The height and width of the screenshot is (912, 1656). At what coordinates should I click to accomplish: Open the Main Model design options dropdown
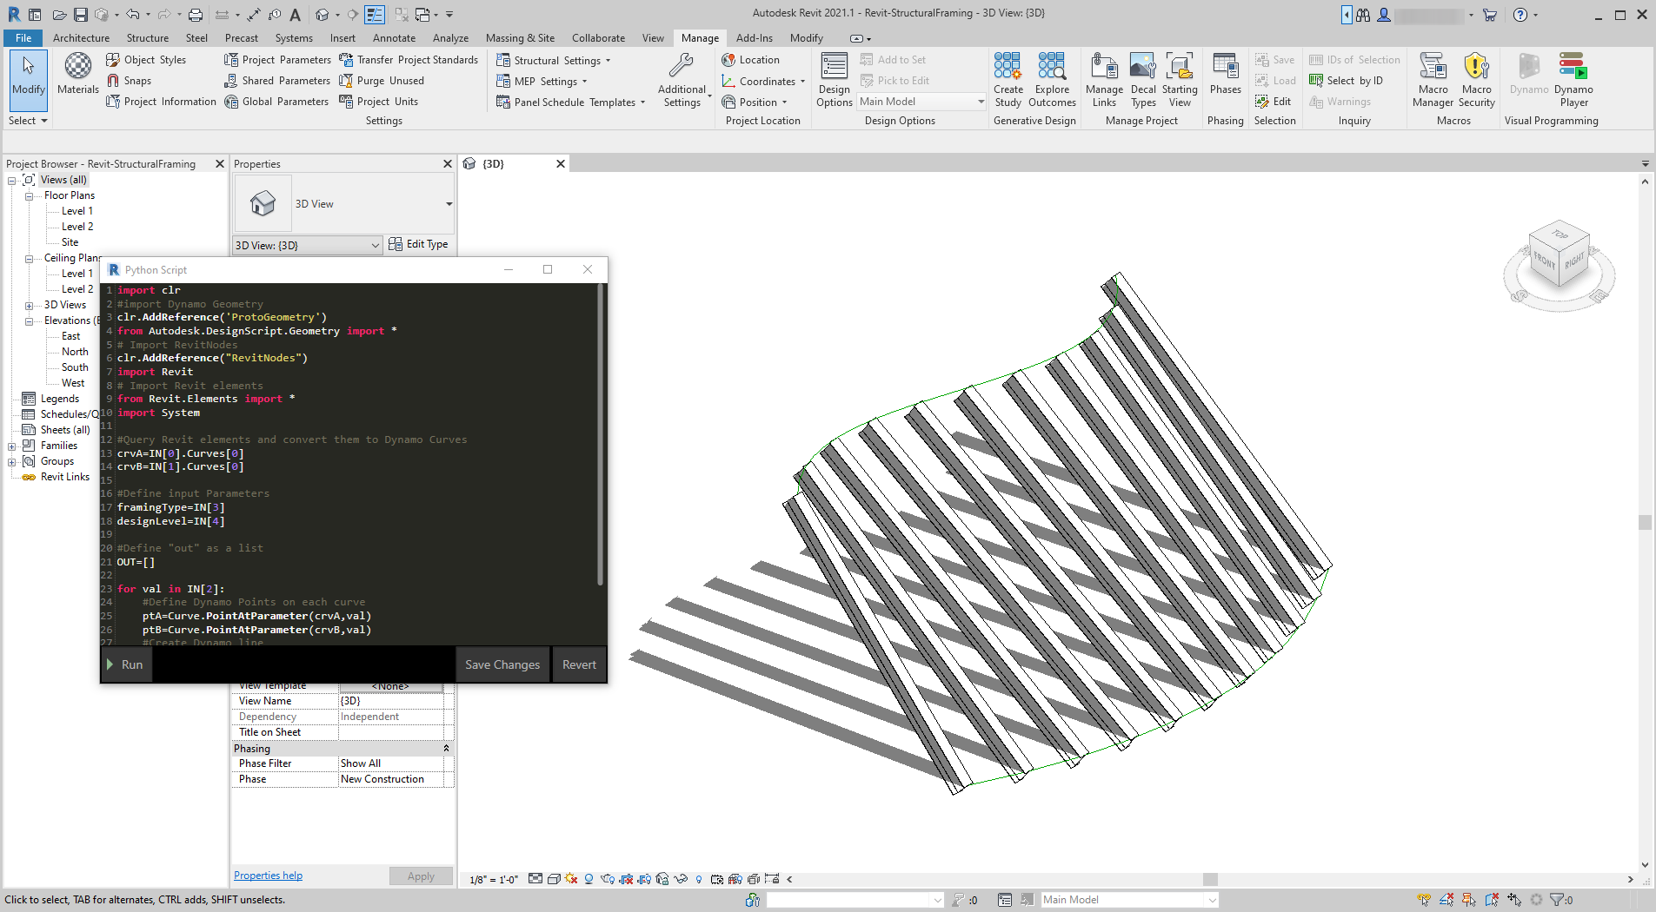[921, 102]
